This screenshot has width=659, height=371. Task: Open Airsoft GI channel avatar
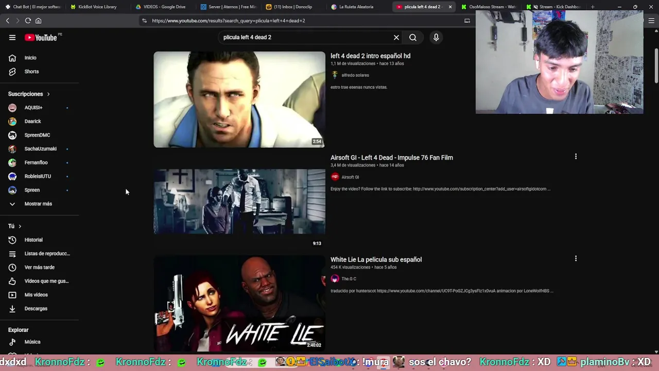pyautogui.click(x=335, y=177)
